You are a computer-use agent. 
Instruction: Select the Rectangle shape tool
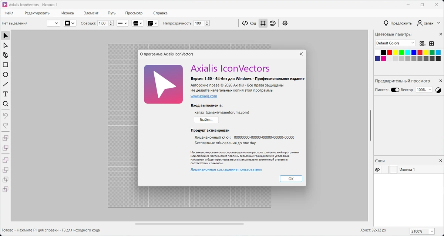pyautogui.click(x=6, y=65)
